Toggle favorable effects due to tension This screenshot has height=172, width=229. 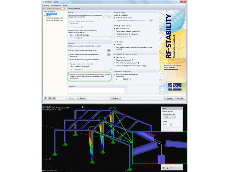coord(69,46)
